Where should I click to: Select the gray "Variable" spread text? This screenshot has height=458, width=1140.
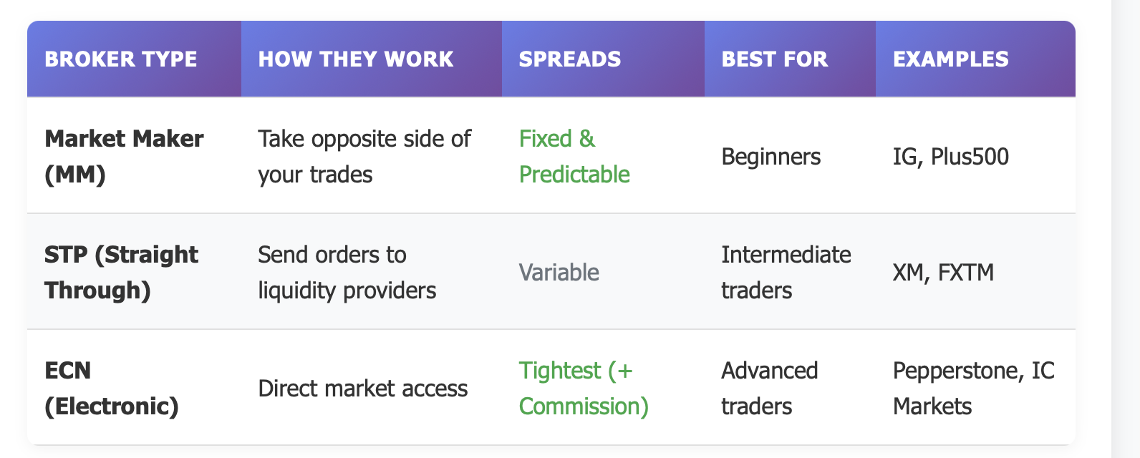click(559, 273)
